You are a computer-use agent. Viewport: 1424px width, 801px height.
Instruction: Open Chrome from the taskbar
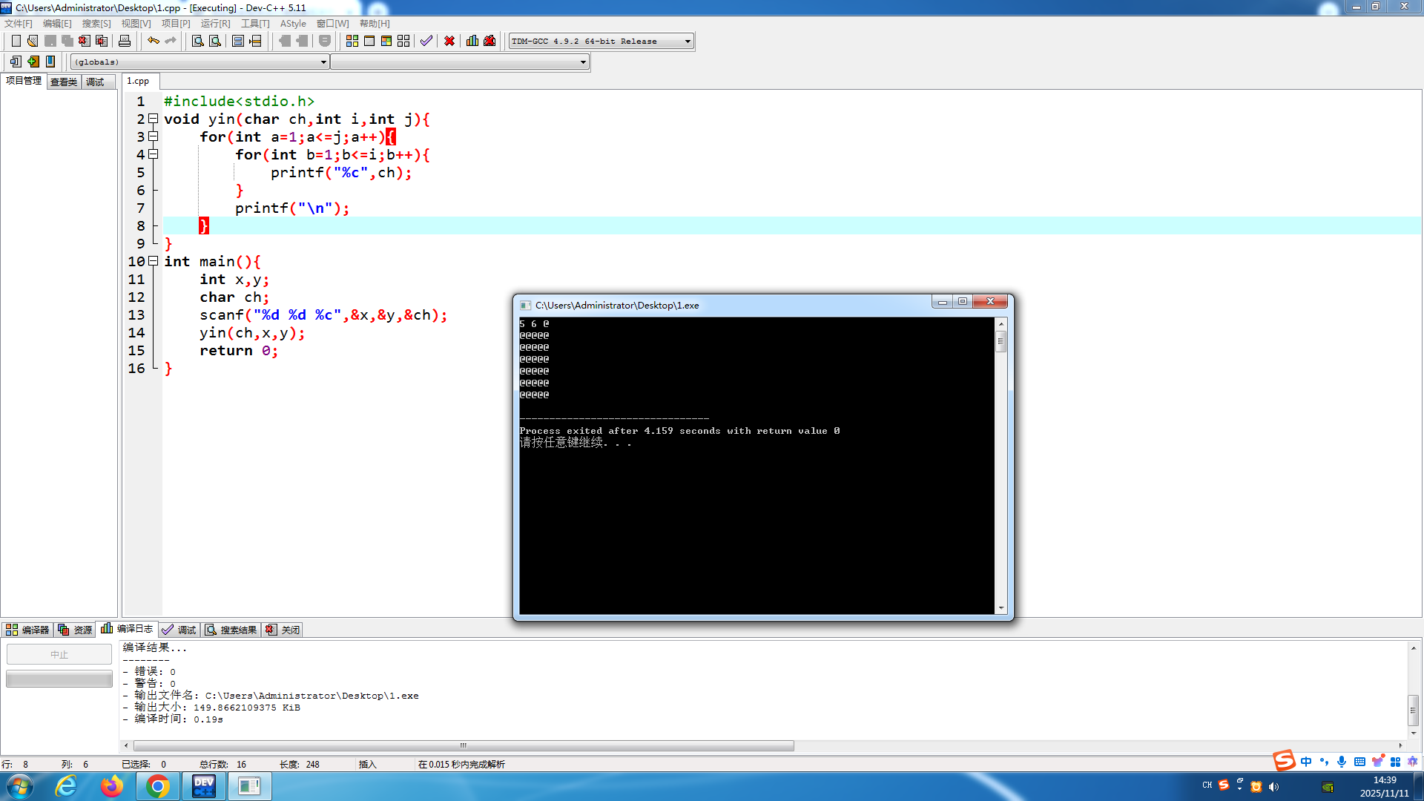157,786
